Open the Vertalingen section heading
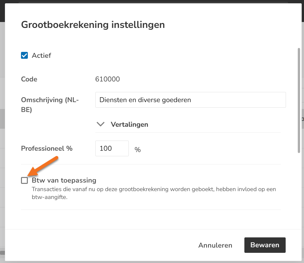Screen dimensions: 304x263 (129, 124)
